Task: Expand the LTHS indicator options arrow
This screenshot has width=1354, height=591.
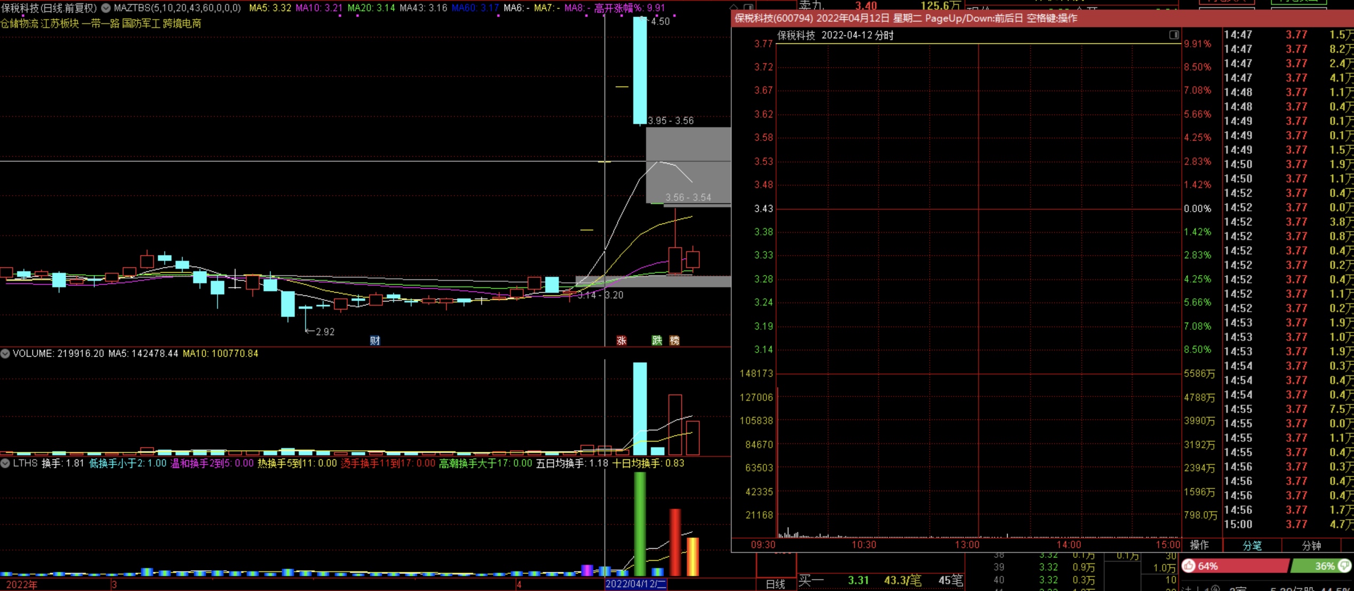Action: (5, 464)
